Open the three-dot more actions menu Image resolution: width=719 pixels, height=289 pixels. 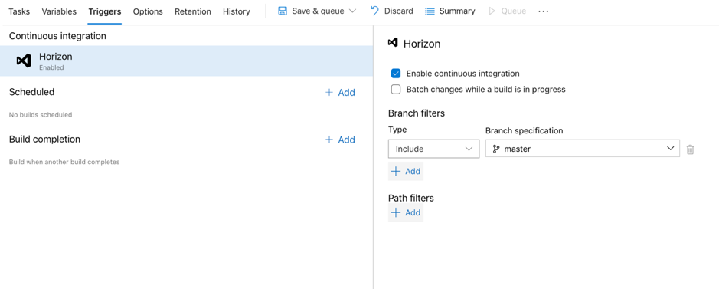544,11
